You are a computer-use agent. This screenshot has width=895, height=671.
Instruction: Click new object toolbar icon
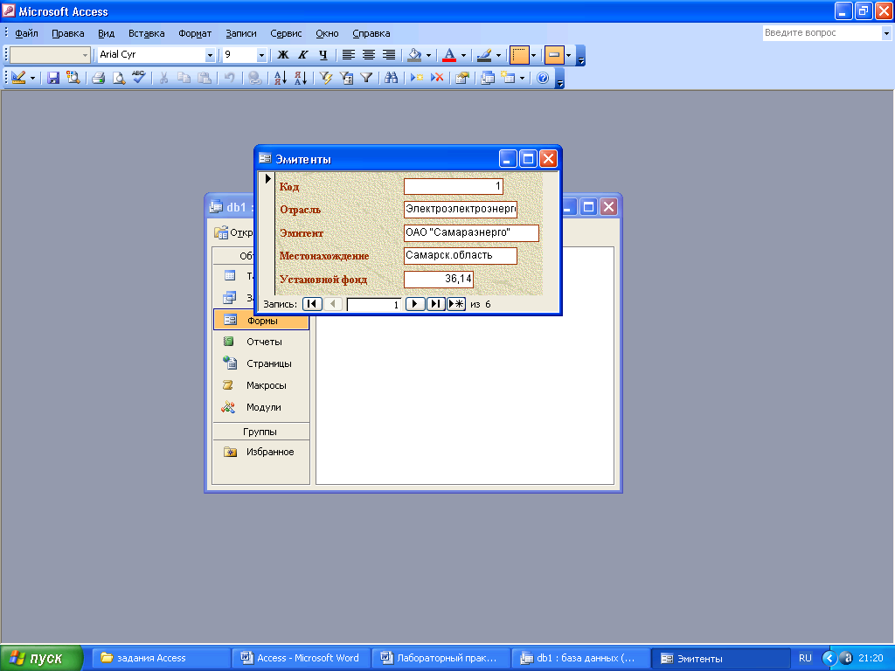coord(508,78)
